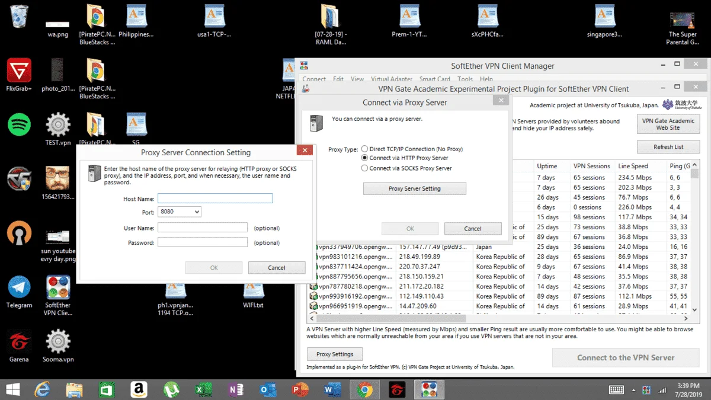The image size is (711, 400).
Task: Open the photo_201 image icon
Action: pos(57,76)
